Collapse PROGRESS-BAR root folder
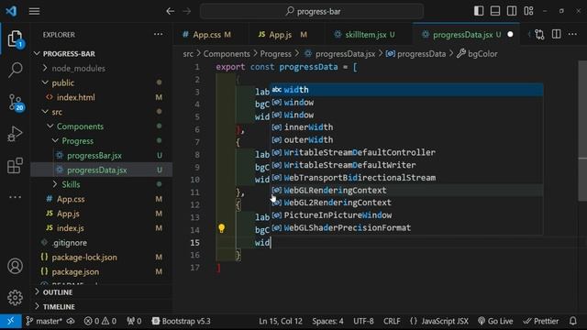 (69, 53)
